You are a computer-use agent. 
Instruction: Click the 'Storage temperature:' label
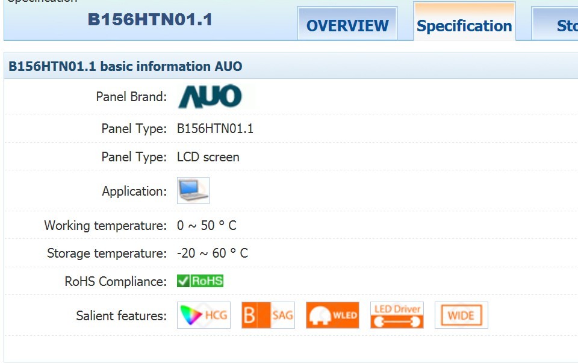pyautogui.click(x=107, y=253)
